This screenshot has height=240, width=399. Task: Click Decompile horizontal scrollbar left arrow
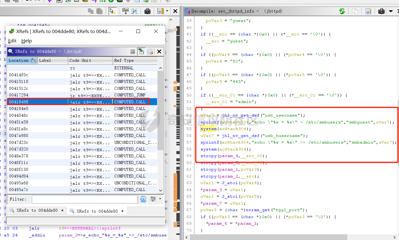click(x=187, y=237)
